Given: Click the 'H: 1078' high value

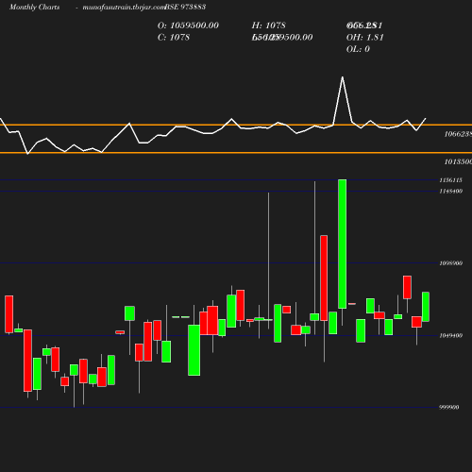Looking at the screenshot, I should [269, 25].
